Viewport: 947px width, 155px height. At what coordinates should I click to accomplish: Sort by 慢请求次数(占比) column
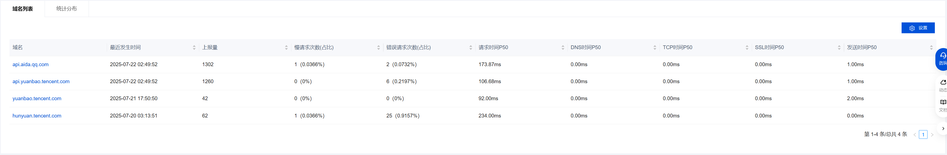pos(378,48)
